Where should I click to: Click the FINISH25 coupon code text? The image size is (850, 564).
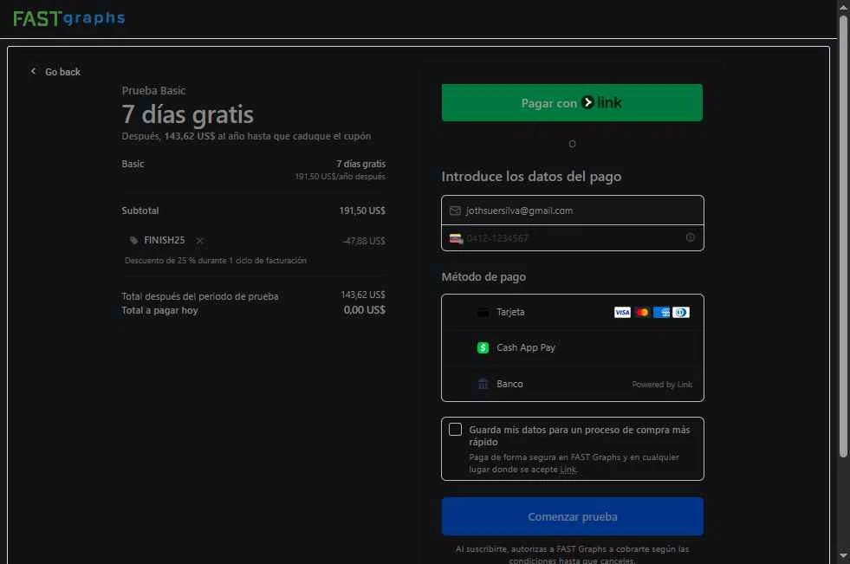coord(165,240)
